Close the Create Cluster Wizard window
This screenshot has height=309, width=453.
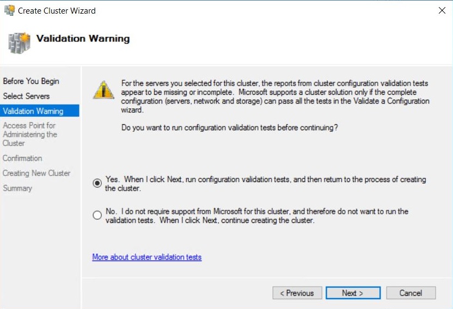442,11
